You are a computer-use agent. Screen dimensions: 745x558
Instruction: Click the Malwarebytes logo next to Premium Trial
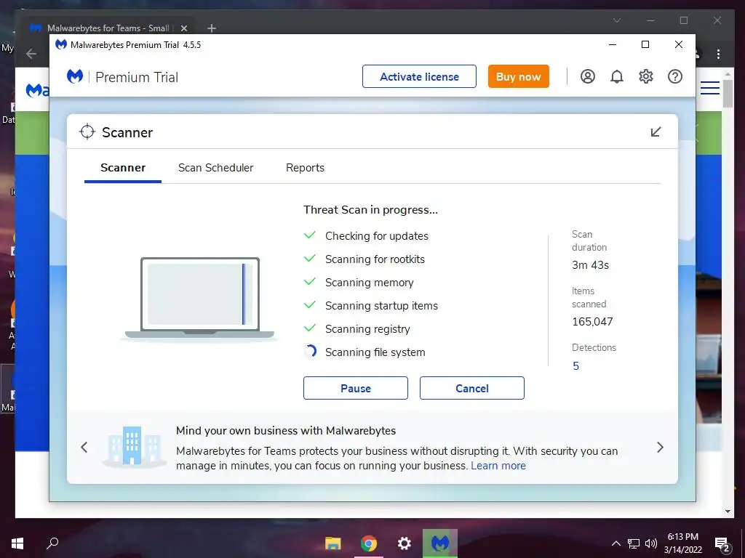click(x=75, y=76)
